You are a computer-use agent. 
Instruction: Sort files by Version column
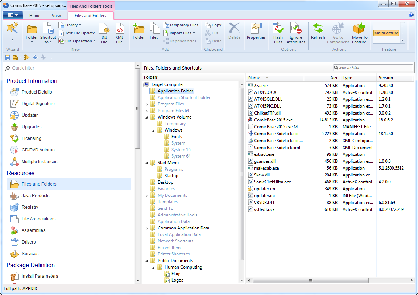tap(395, 78)
